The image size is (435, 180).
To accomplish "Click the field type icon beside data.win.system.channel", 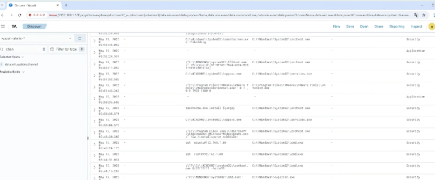I will (x=2, y=64).
